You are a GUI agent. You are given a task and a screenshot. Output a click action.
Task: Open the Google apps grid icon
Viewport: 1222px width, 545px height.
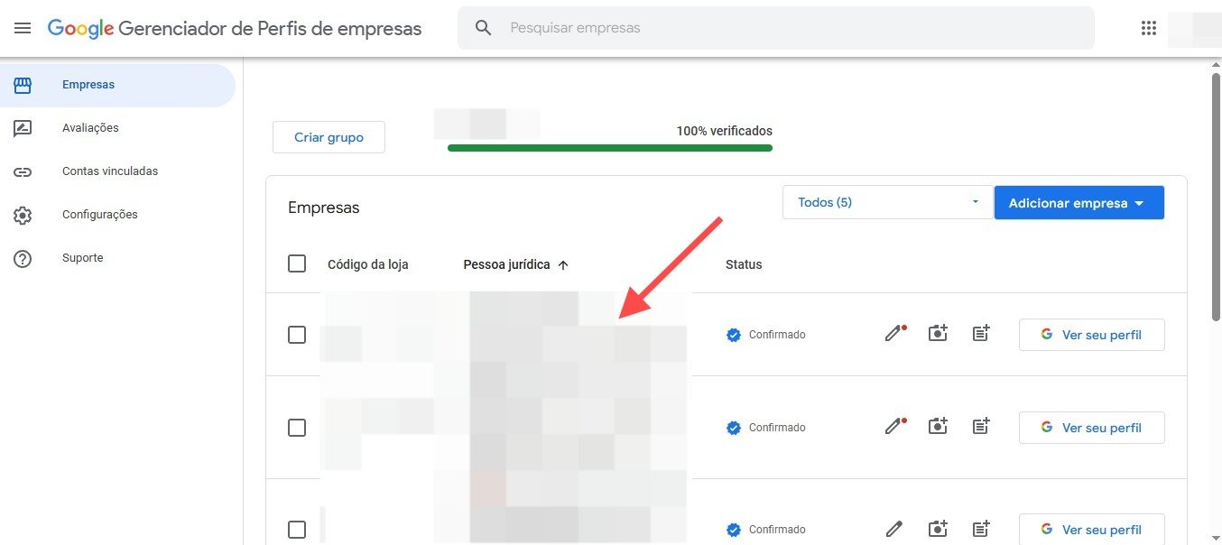coord(1148,27)
